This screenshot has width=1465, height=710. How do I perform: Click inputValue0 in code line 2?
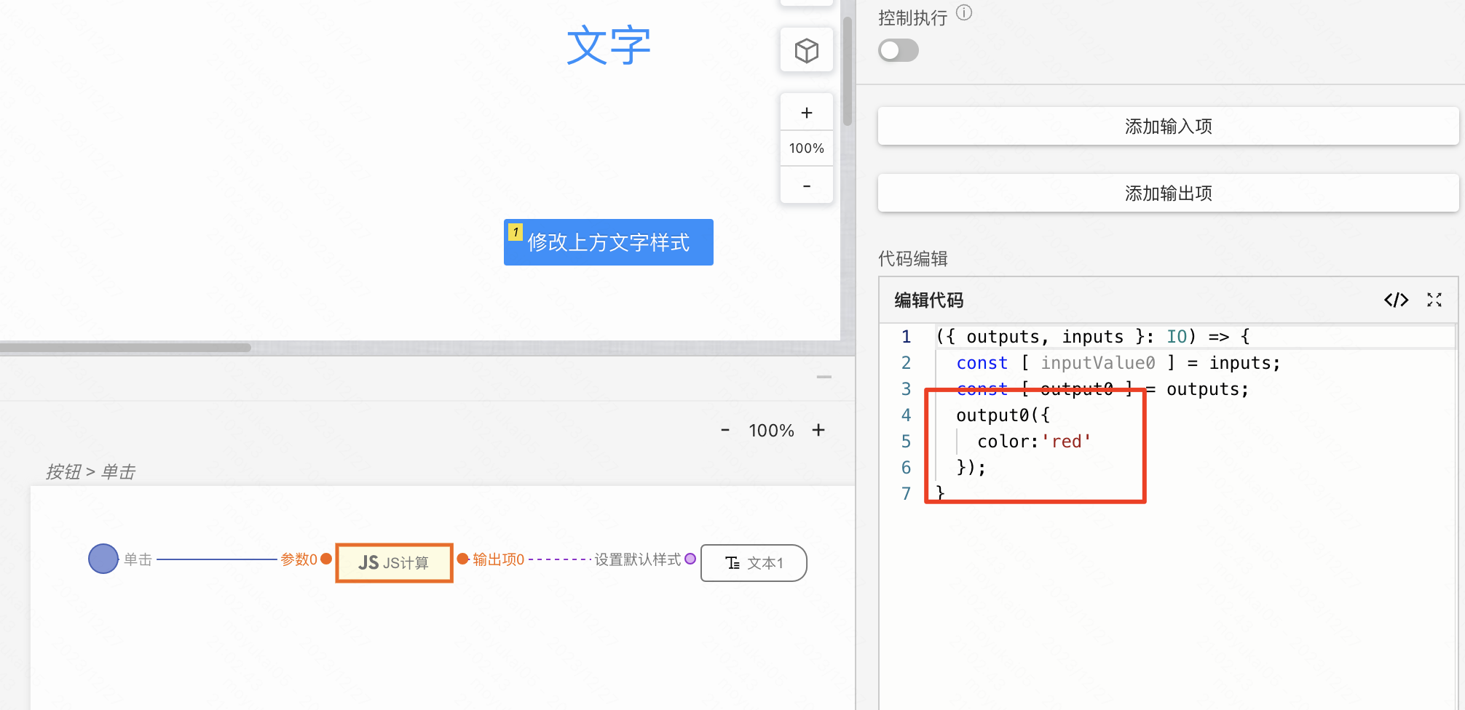[1097, 363]
